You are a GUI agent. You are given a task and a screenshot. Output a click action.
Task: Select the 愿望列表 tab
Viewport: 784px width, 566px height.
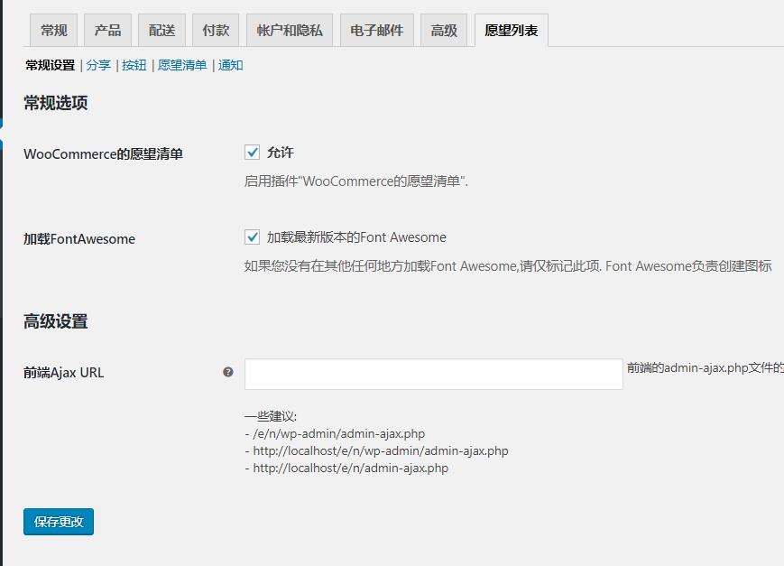click(511, 31)
